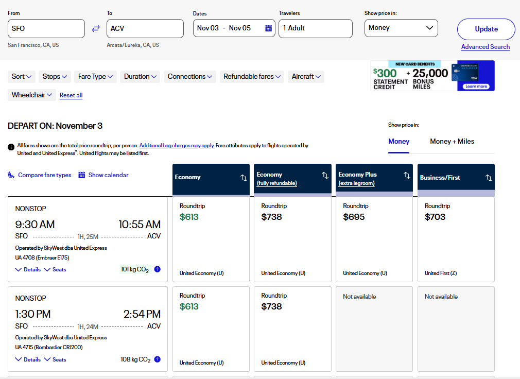Reset all applied filters

tap(71, 95)
